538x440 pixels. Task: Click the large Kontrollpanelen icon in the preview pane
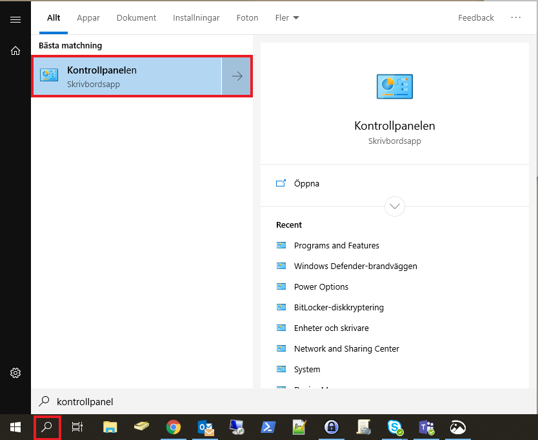(x=395, y=86)
